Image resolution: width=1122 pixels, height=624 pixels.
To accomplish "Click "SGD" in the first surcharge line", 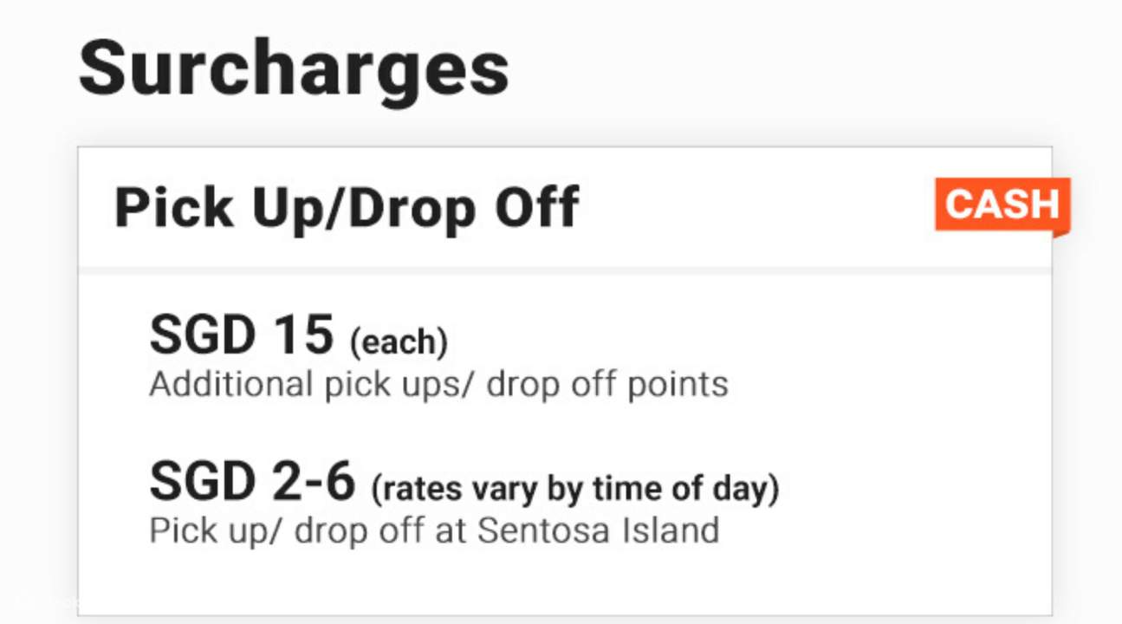I will pyautogui.click(x=197, y=335).
